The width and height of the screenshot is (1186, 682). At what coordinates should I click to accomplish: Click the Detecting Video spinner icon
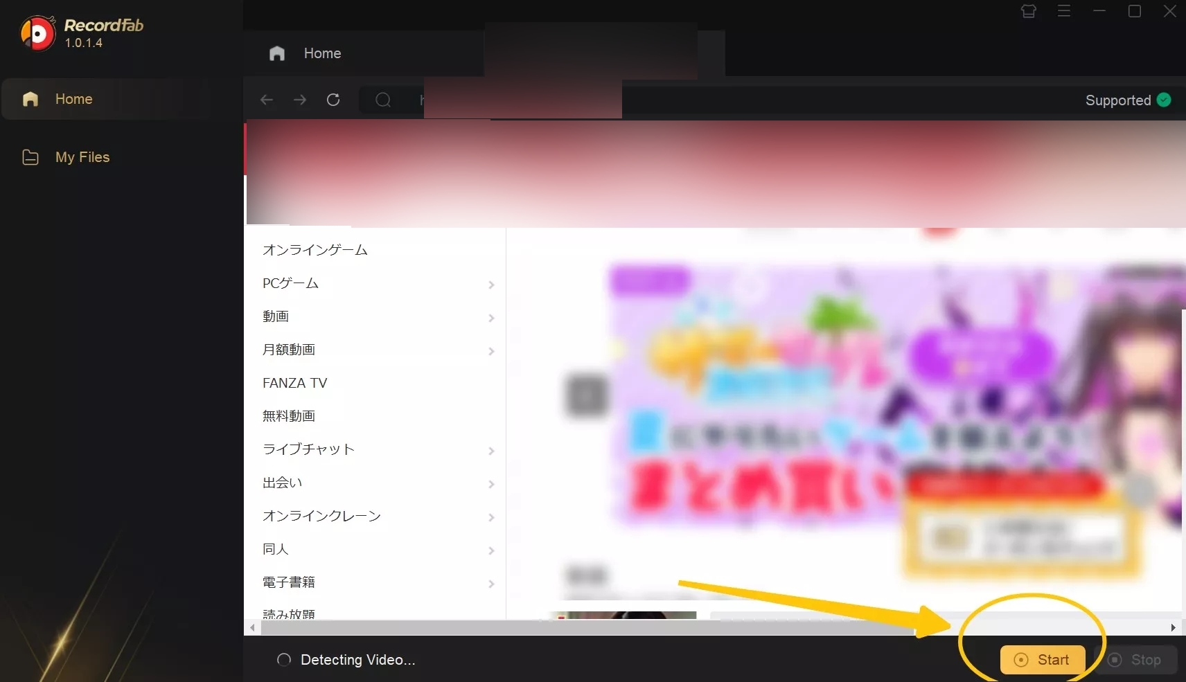tap(284, 660)
